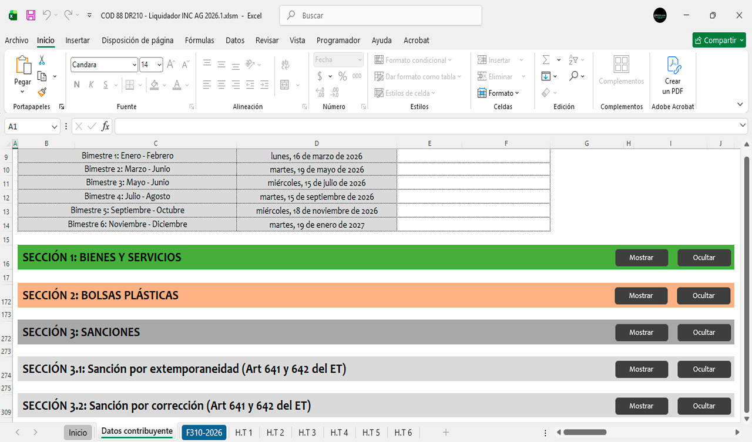Screen dimensions: 752x442
Task: Toggle italic formatting K button
Action: 91,85
